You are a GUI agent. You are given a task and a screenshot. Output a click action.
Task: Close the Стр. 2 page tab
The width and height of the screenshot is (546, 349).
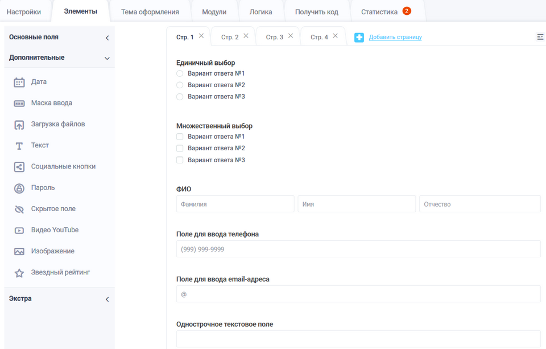246,36
